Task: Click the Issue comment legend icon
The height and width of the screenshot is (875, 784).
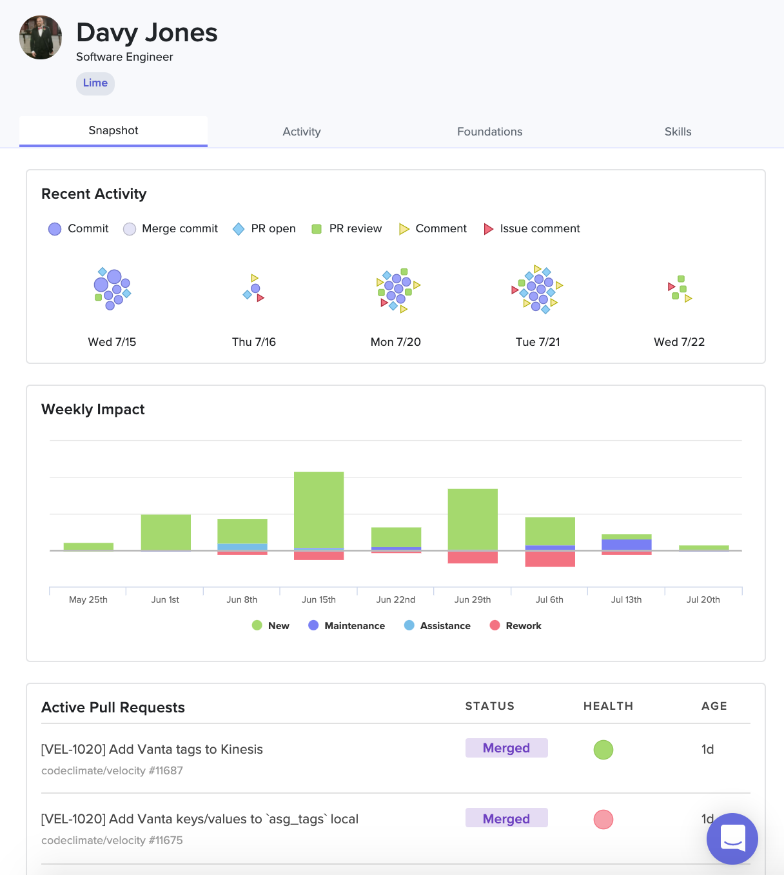Action: (488, 228)
